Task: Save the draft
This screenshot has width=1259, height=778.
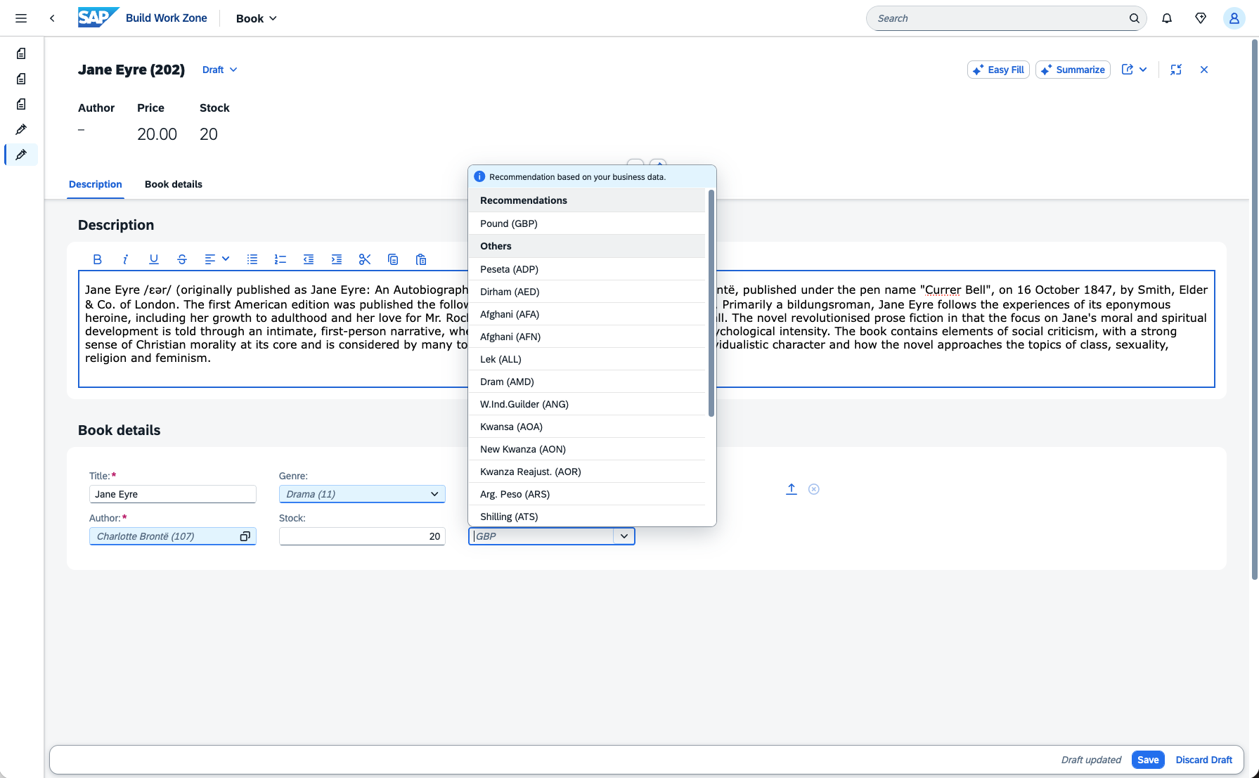Action: [1148, 760]
